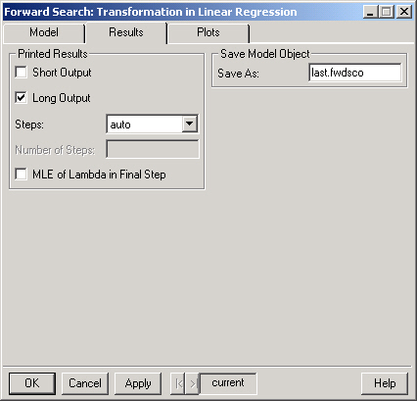
Task: Click the Number of Steps field
Action: (153, 149)
